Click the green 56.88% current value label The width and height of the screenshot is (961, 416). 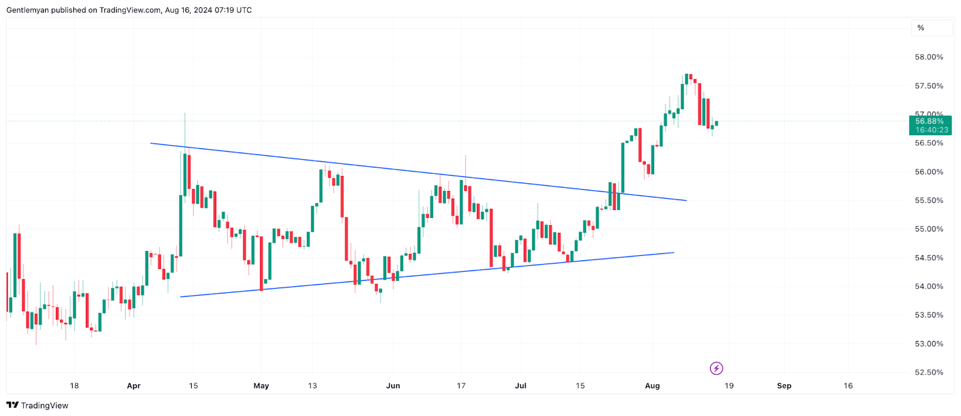(930, 121)
